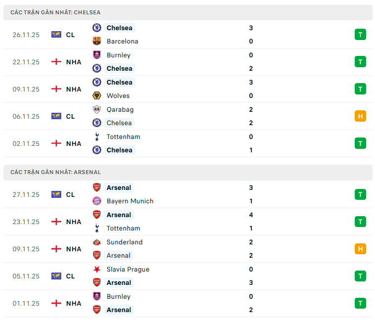
Task: Click England flag icon for 22.11.25 match
Action: (56, 62)
